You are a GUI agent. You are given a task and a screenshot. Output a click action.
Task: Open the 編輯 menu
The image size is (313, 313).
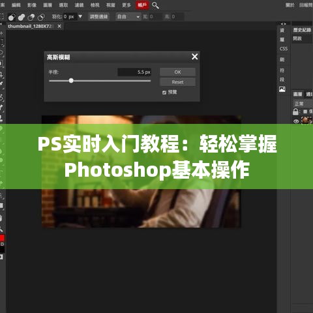click(x=16, y=5)
